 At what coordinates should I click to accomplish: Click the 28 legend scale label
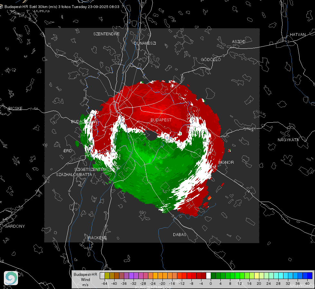[278, 284]
